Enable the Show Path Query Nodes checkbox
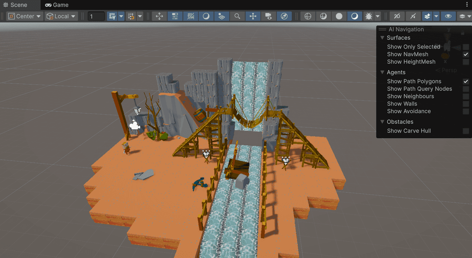This screenshot has height=258, width=472. tap(466, 89)
